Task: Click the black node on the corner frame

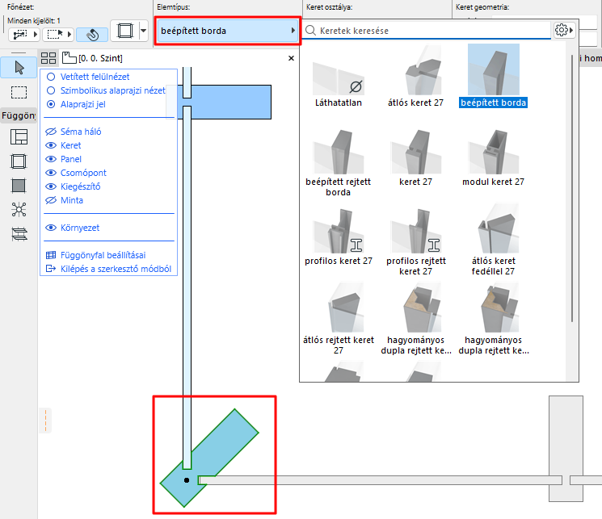Action: tap(187, 480)
